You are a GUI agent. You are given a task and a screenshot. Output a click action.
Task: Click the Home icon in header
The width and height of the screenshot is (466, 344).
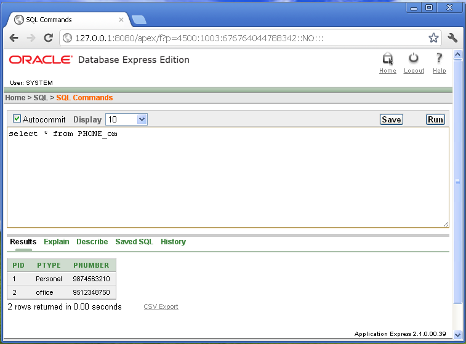[388, 58]
